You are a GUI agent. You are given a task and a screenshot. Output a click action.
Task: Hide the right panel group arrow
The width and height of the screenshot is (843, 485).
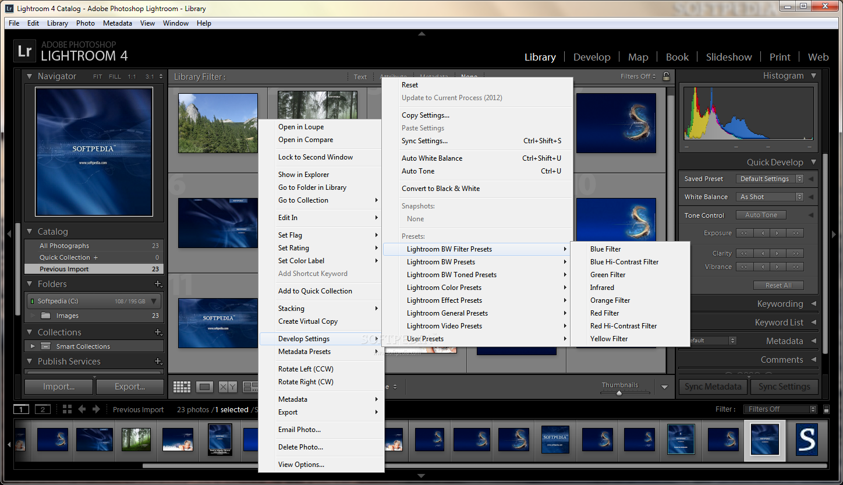pyautogui.click(x=834, y=234)
